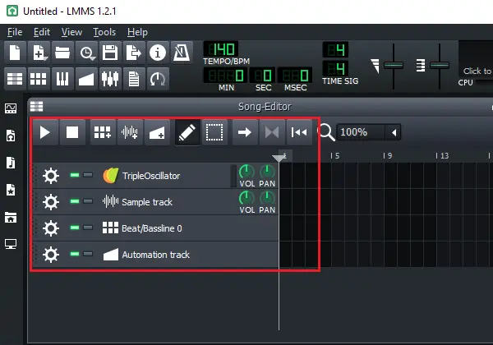The height and width of the screenshot is (345, 493).
Task: Open the recently opened projects list
Action: pos(86,53)
